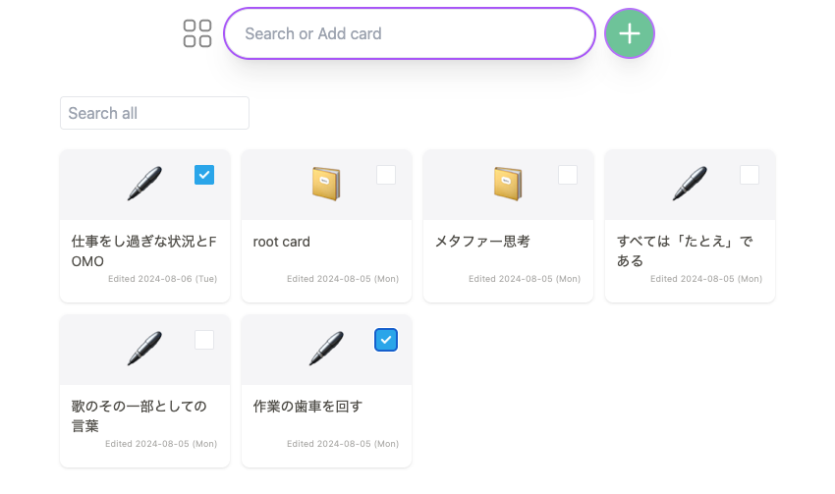Check the 歌のその一部としての言葉 card checkbox
Viewport: 835px width, 494px height.
click(204, 340)
